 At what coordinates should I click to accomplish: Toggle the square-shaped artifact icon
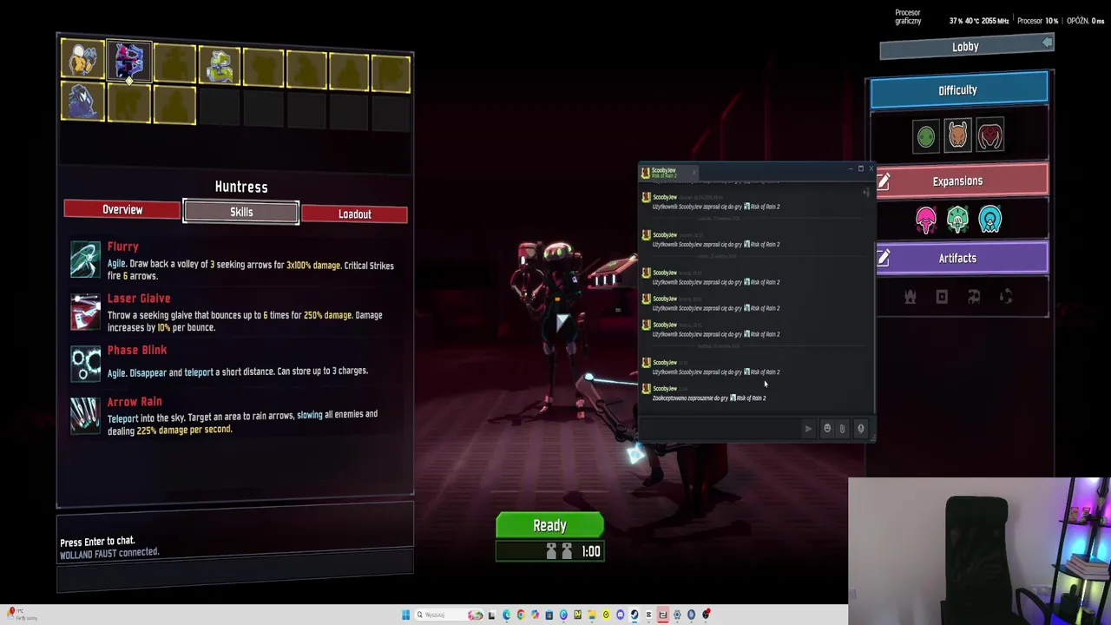[942, 298]
